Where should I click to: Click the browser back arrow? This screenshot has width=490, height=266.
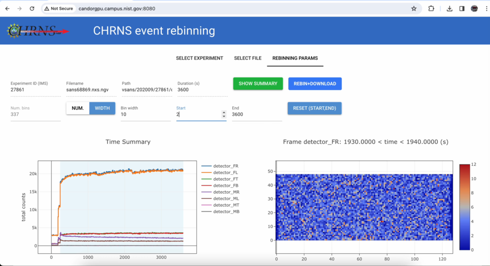click(x=7, y=9)
